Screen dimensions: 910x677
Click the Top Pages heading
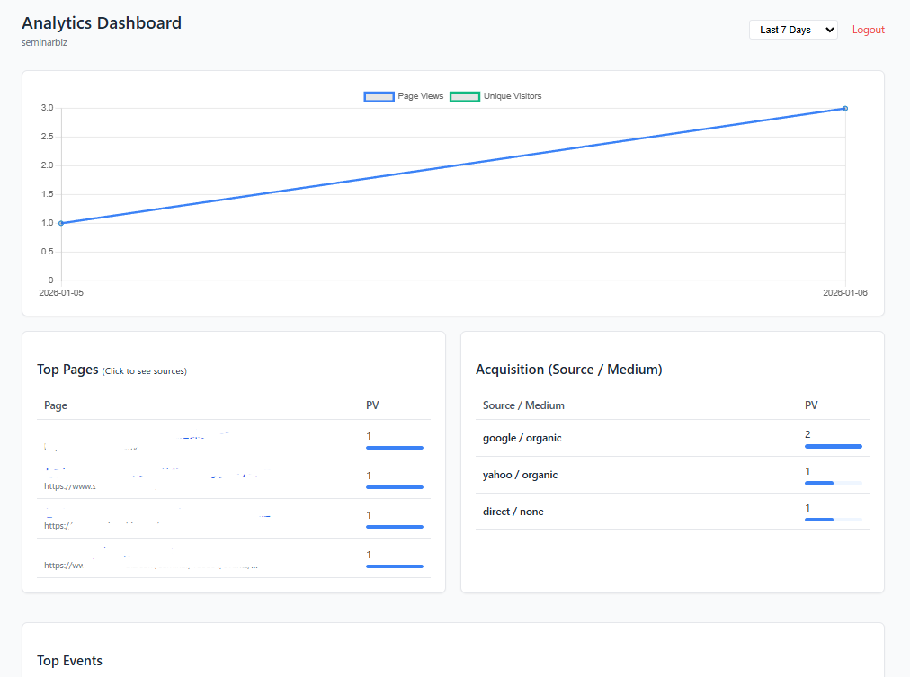[67, 370]
